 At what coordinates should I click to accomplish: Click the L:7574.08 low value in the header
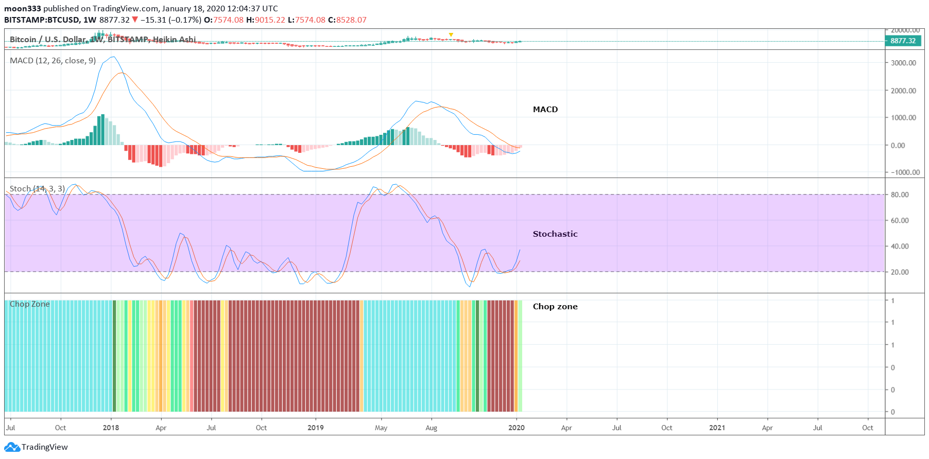click(307, 20)
